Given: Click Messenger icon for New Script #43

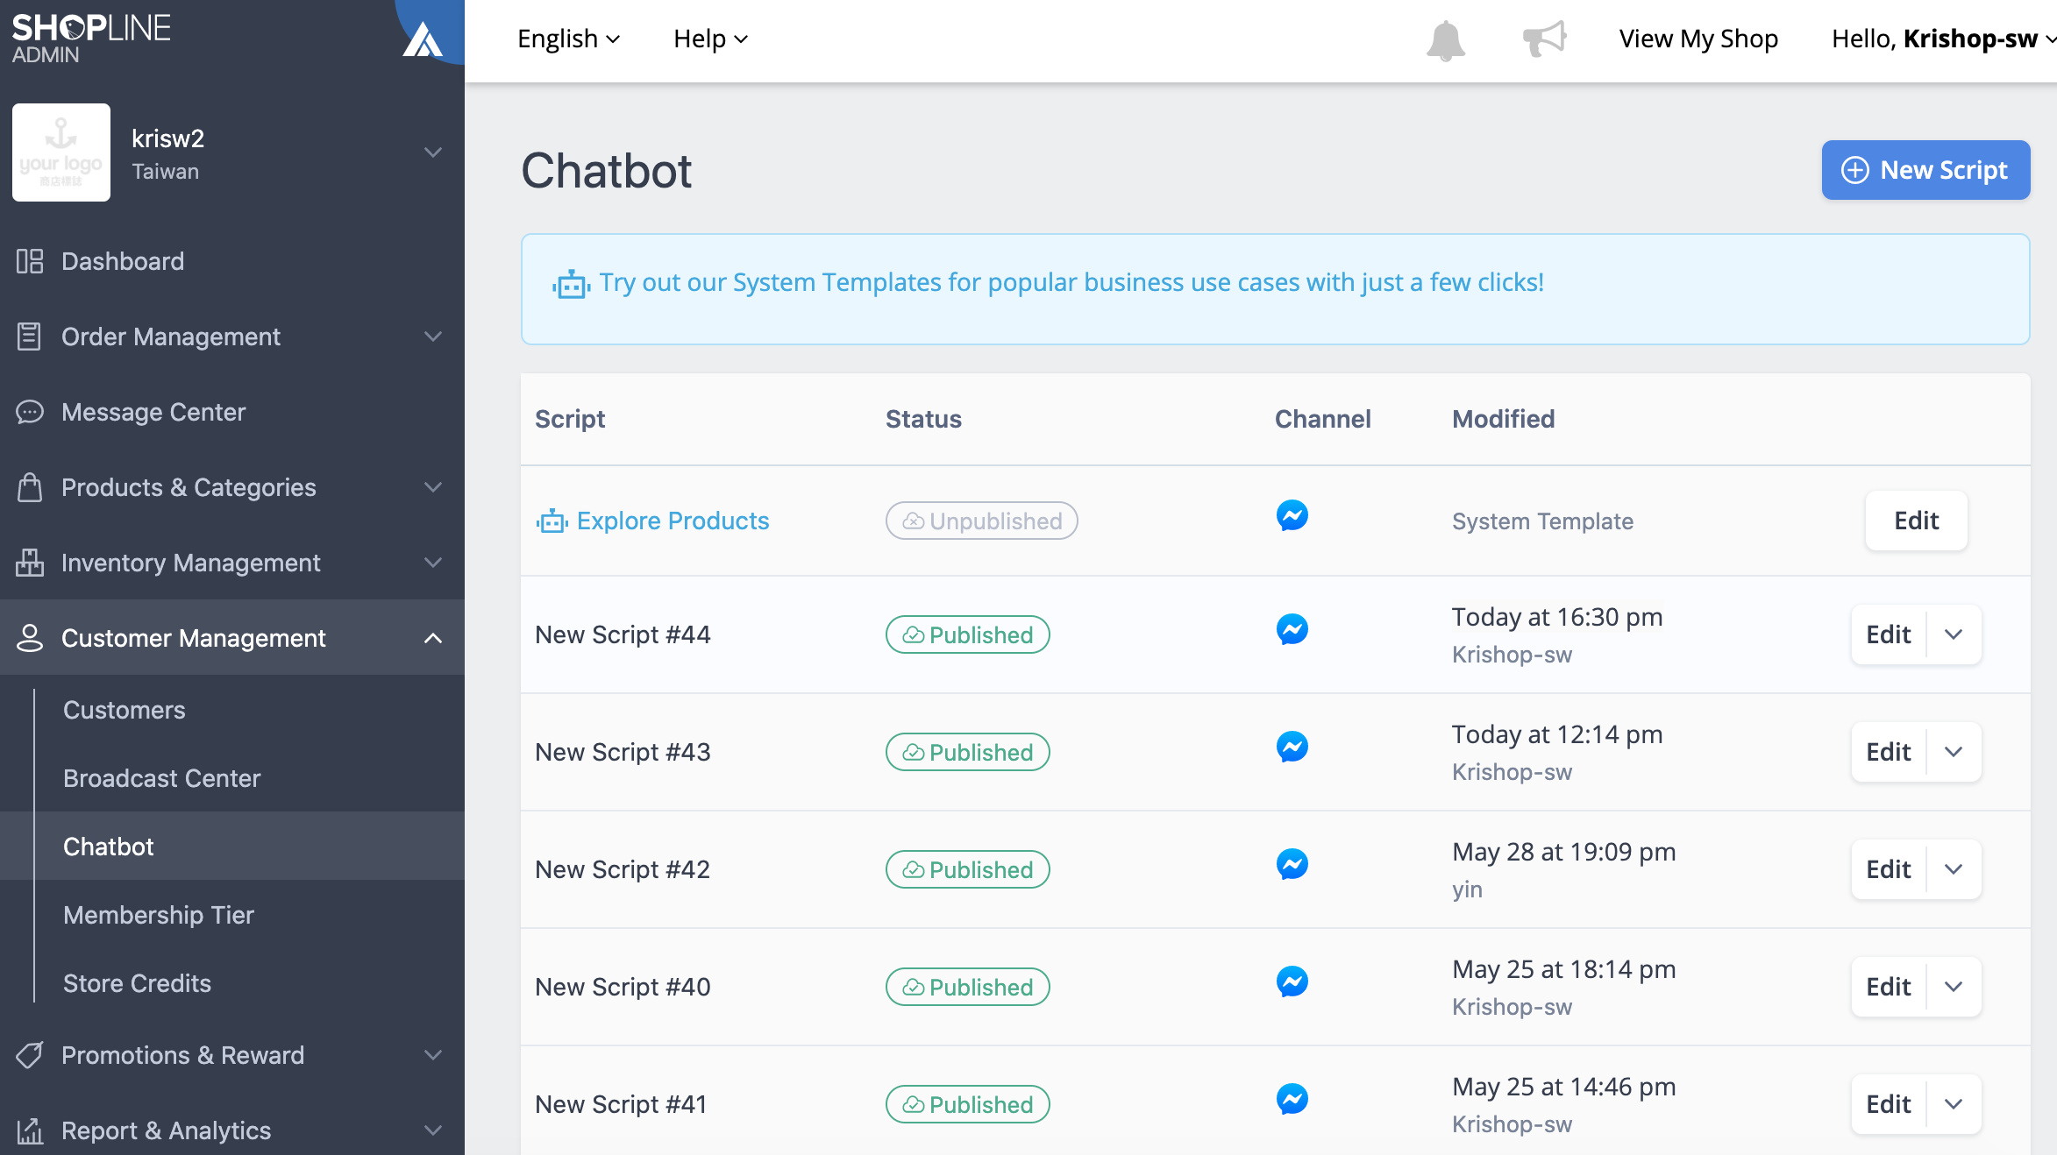Looking at the screenshot, I should coord(1292,747).
